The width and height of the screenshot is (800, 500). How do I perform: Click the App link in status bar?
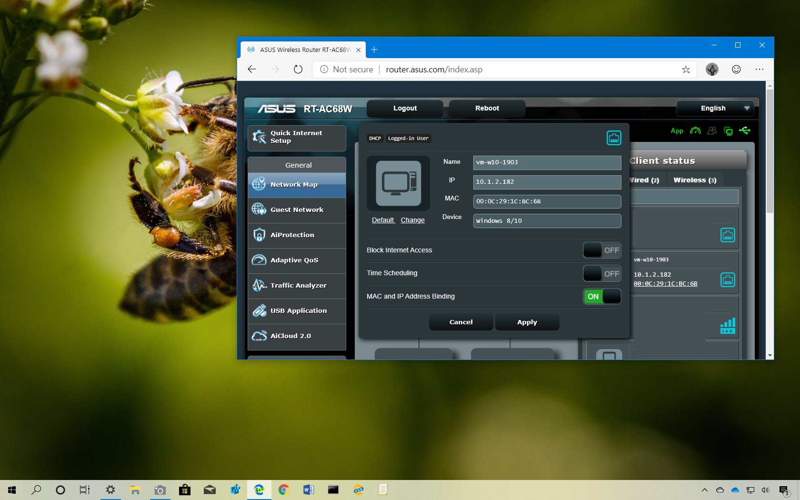coord(677,131)
